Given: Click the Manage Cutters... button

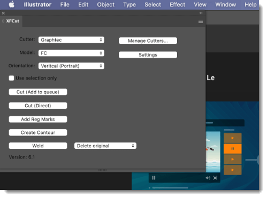Looking at the screenshot, I should [x=148, y=41].
